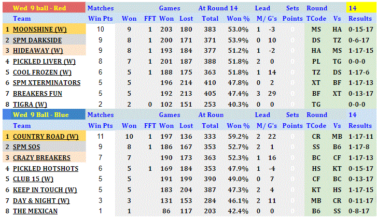Open the PICKLED HOTSHOTS team link
This screenshot has width=377, height=219.
46,169
